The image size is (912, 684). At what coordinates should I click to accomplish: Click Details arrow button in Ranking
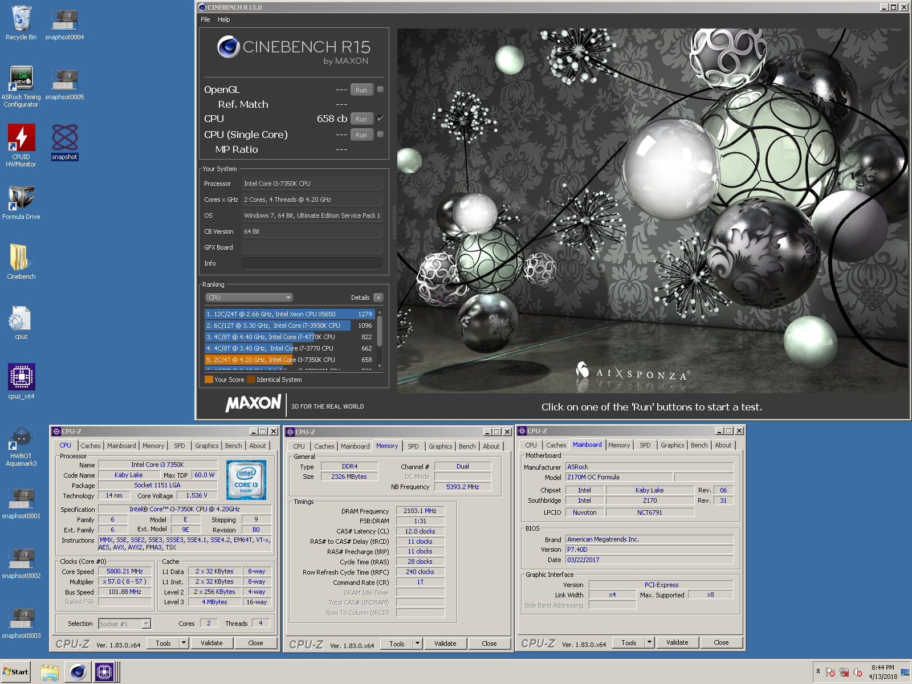pyautogui.click(x=378, y=298)
